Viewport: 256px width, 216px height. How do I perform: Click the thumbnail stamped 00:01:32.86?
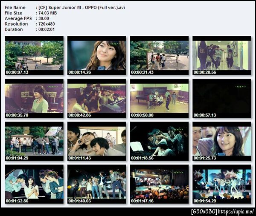point(34,184)
